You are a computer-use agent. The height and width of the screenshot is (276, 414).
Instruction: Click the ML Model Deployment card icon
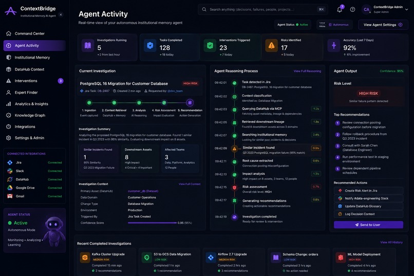point(341,257)
